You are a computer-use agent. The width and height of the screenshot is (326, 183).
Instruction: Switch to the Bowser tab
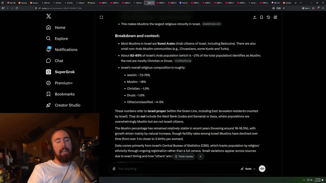[92, 3]
